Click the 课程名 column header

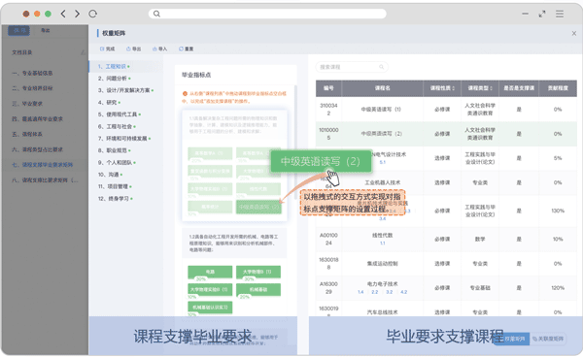[382, 88]
